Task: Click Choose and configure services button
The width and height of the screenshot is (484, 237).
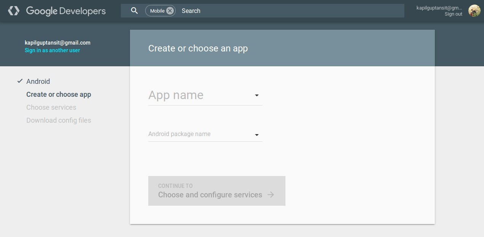Action: coord(217,191)
